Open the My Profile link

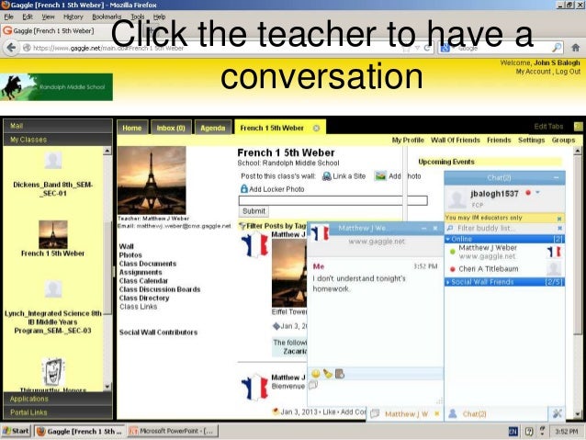[x=408, y=140]
